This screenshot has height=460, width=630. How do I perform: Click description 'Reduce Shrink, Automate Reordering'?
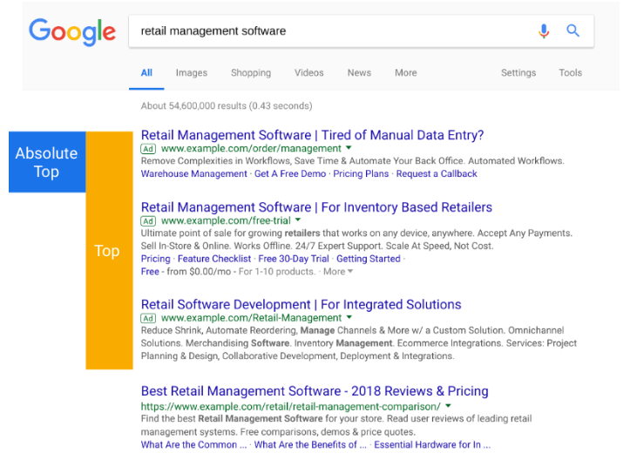coord(359,343)
